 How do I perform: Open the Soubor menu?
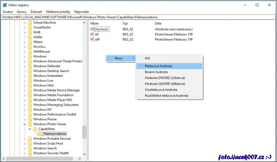[8, 12]
